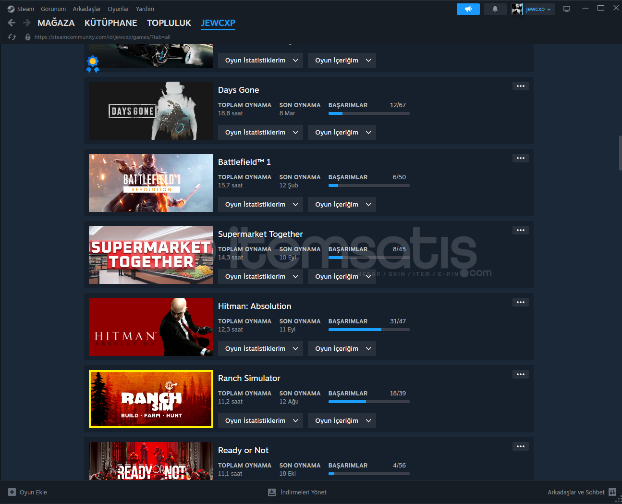
Task: Click the Oyun Ekle button
Action: pos(28,492)
